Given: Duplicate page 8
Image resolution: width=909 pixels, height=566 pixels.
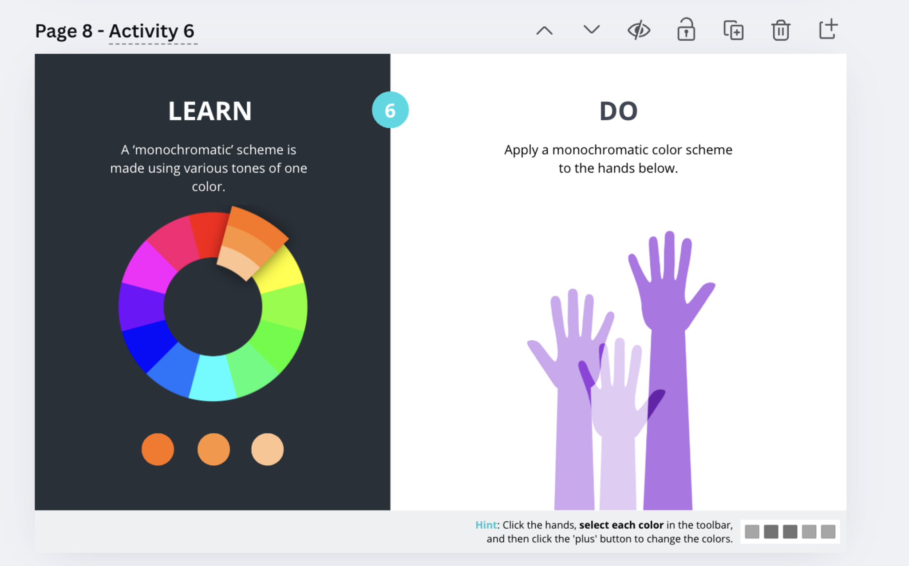Looking at the screenshot, I should coord(733,30).
